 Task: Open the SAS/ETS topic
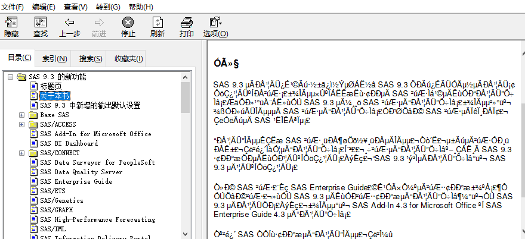point(52,191)
